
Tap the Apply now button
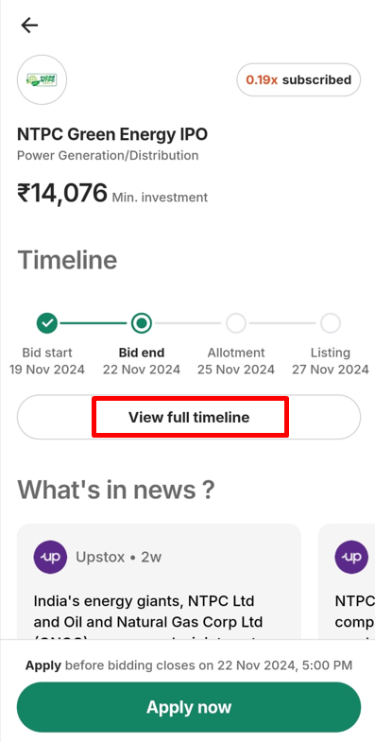[x=189, y=707]
